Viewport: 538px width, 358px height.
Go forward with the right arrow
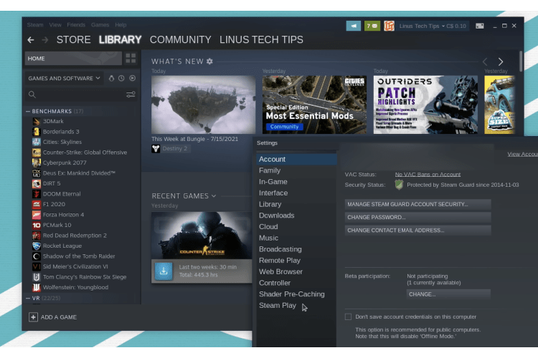coord(45,40)
